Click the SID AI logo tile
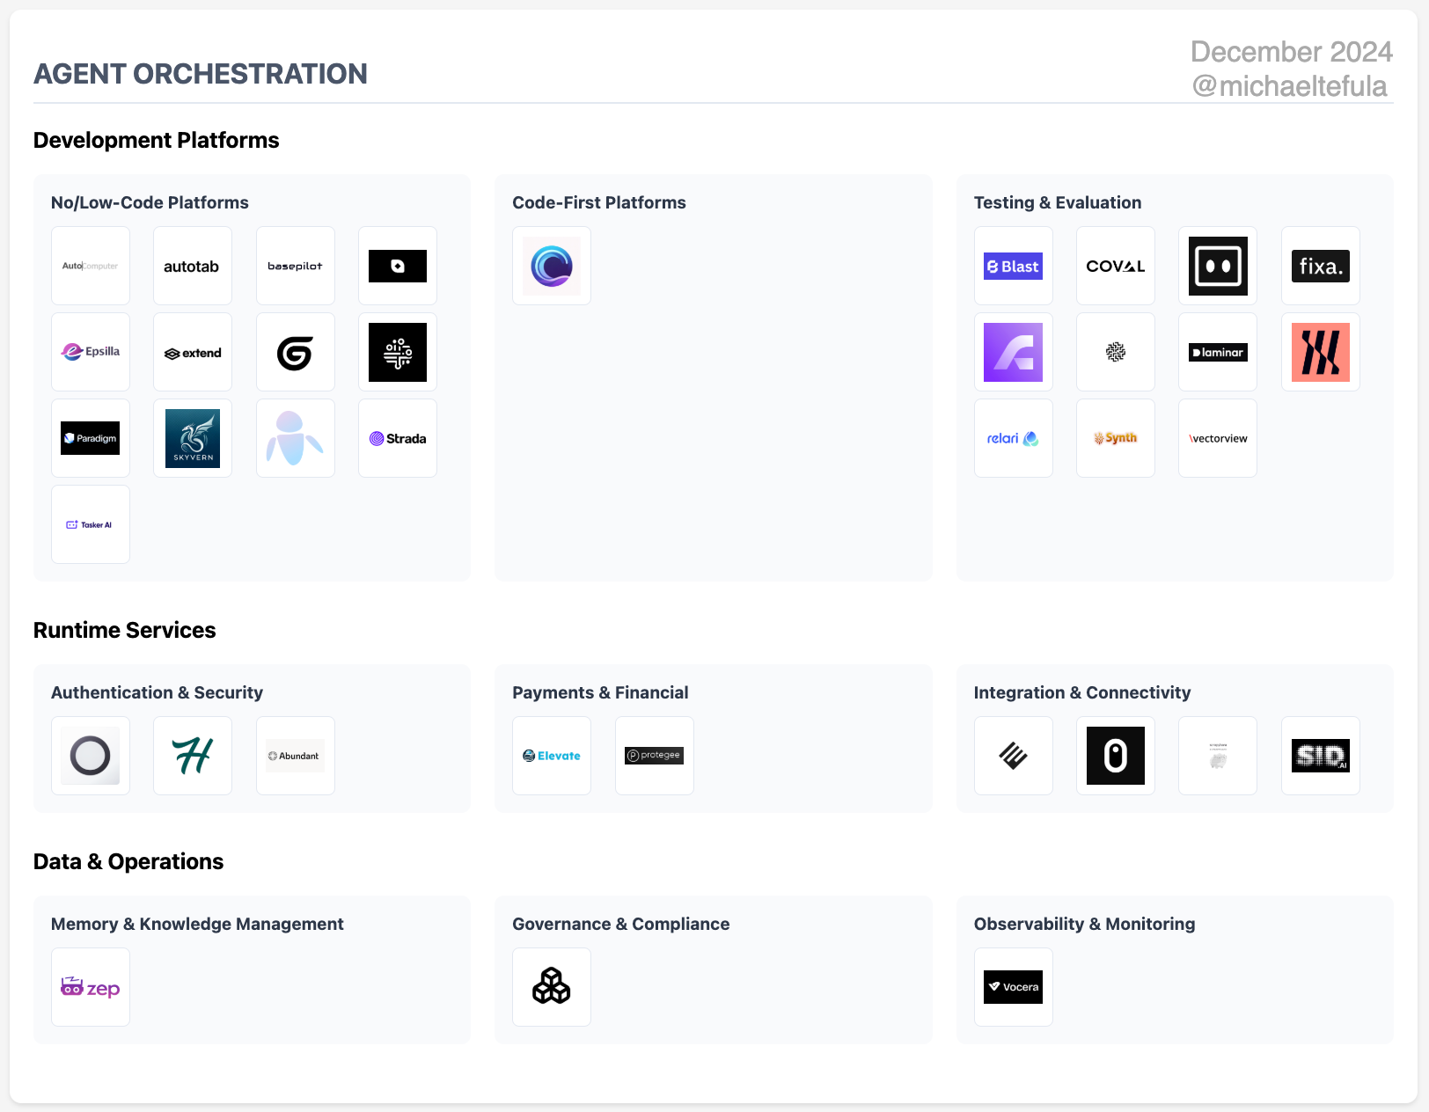The height and width of the screenshot is (1112, 1429). (1320, 756)
